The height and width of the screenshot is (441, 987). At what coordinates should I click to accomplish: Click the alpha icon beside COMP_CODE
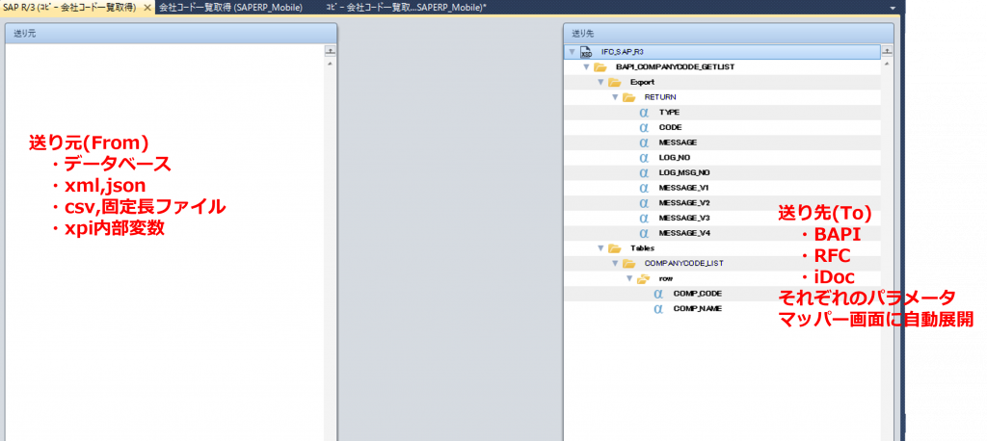(658, 294)
